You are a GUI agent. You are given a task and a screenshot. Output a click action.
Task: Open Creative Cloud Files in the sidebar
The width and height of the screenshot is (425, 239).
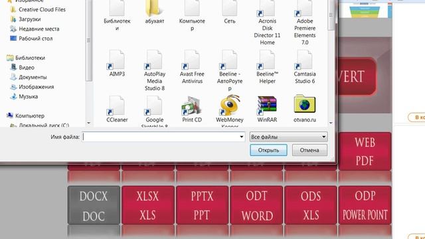[38, 9]
